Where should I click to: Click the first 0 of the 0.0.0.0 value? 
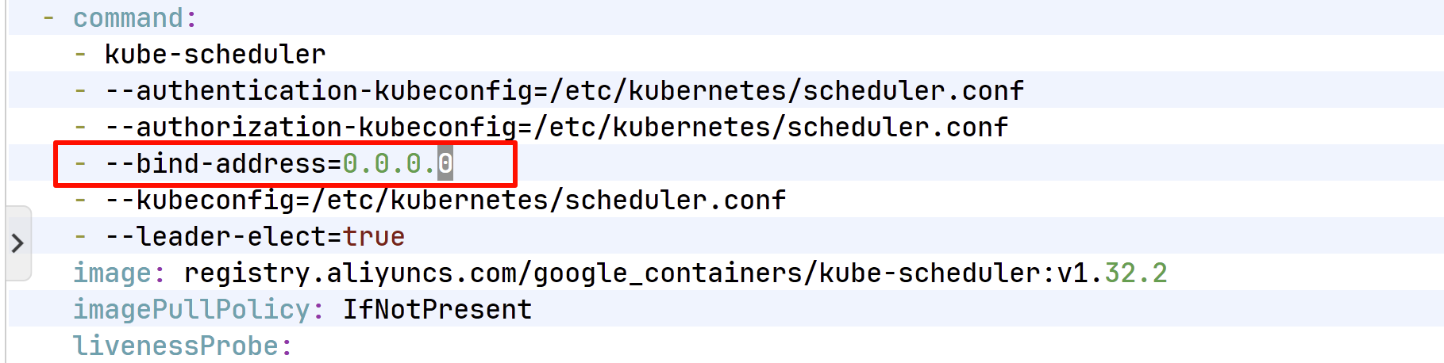coord(350,164)
